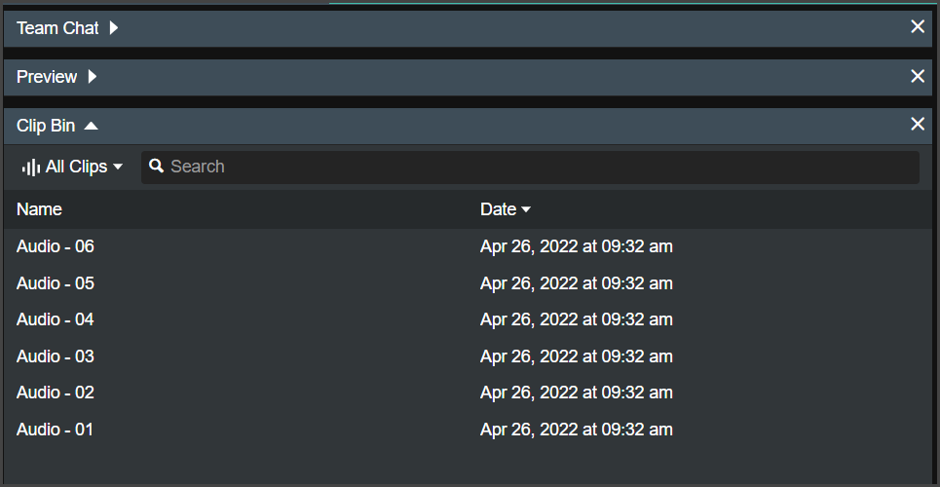
Task: Open the All Clips filter dropdown
Action: coord(72,167)
